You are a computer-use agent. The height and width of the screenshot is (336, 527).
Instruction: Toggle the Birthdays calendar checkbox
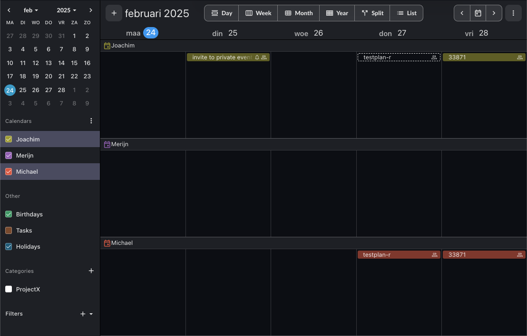tap(9, 215)
